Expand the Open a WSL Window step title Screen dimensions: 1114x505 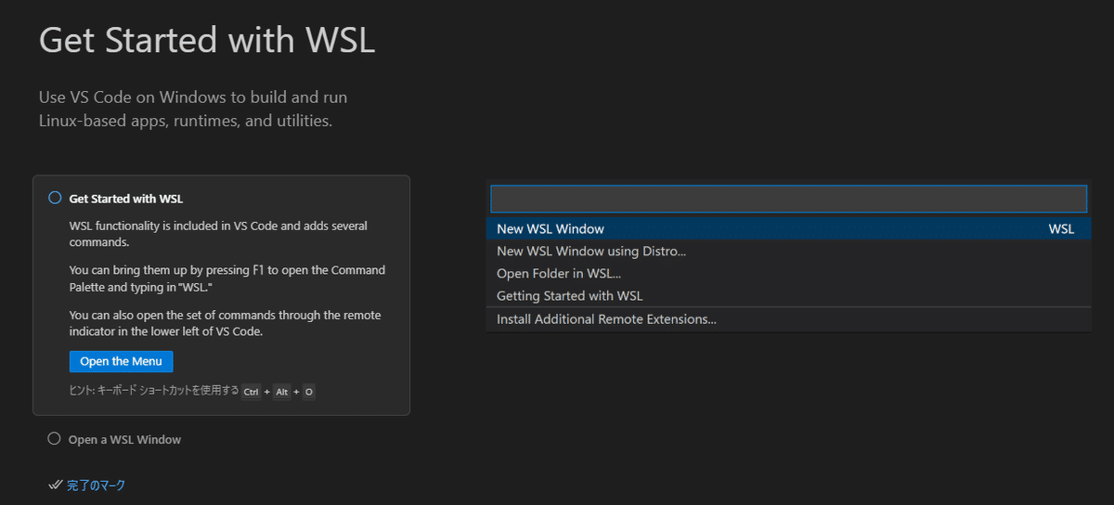[124, 440]
